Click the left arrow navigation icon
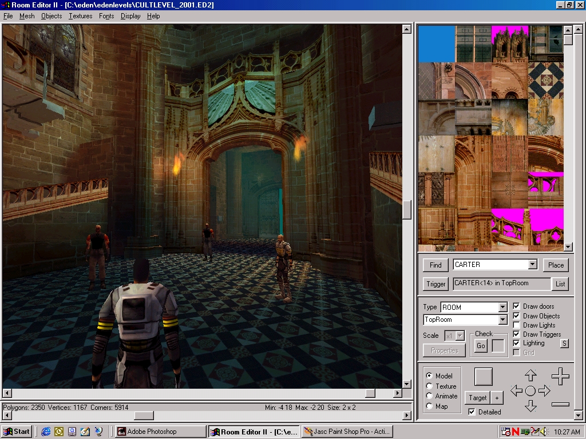Viewport: 586px width, 439px height. click(x=516, y=391)
